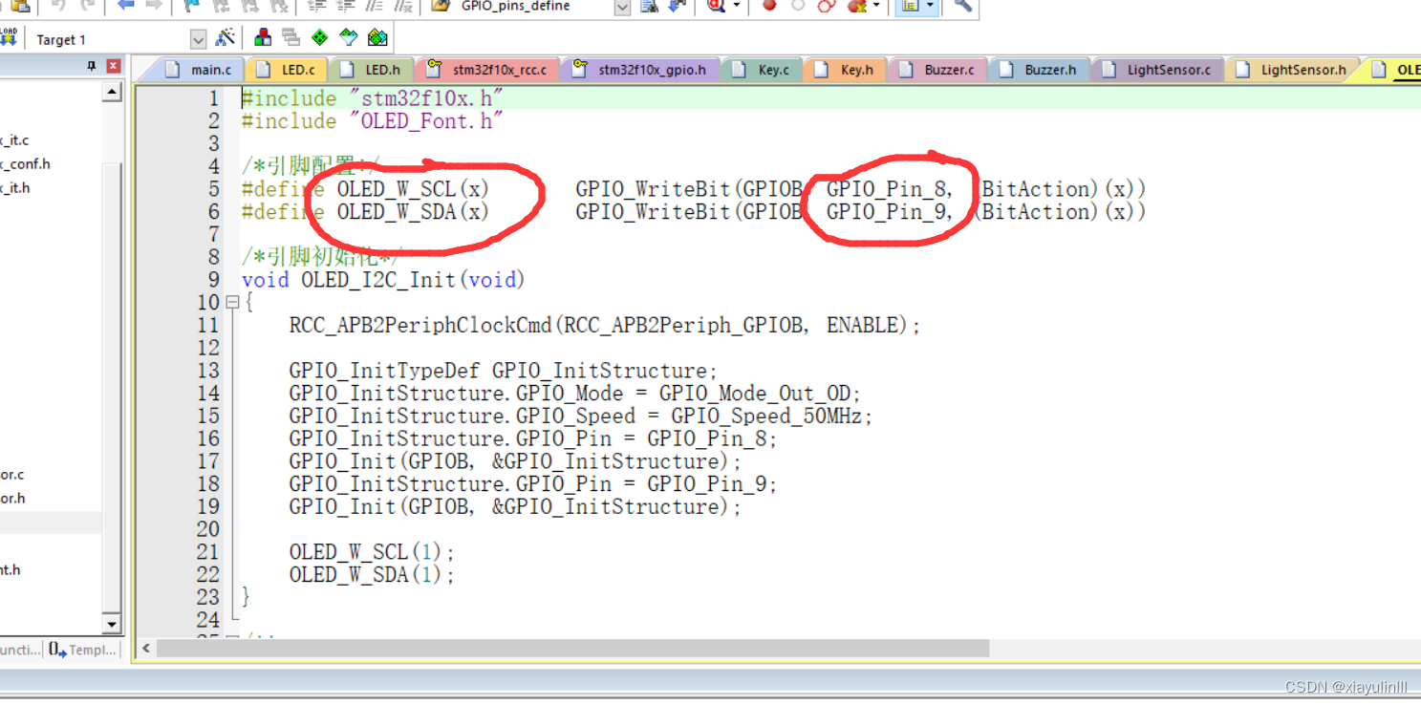Click the Find icon beside search box
This screenshot has width=1421, height=705.
tap(650, 6)
